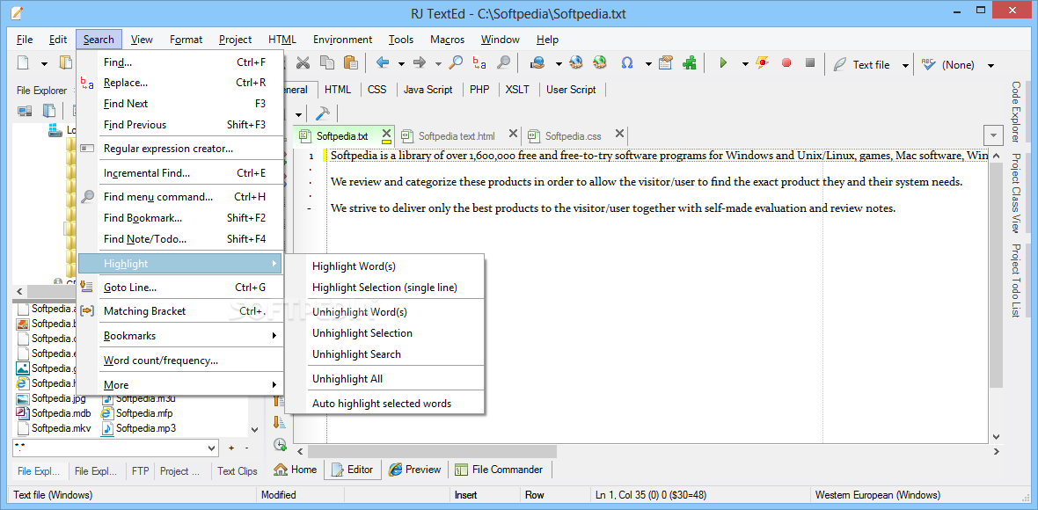This screenshot has height=510, width=1038.
Task: Click the Copy icon in toolbar
Action: pyautogui.click(x=327, y=62)
